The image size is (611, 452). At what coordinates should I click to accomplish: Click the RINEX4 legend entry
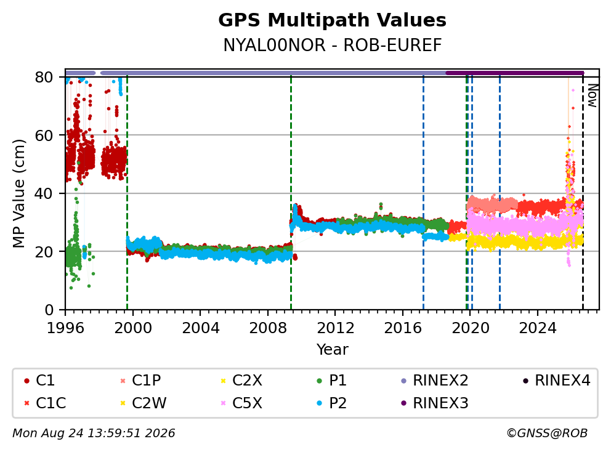point(556,381)
